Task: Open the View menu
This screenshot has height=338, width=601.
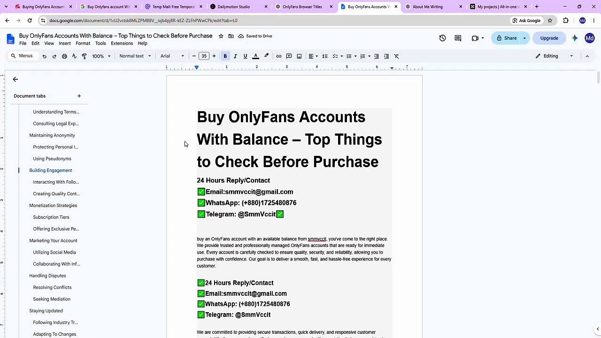Action: tap(49, 43)
